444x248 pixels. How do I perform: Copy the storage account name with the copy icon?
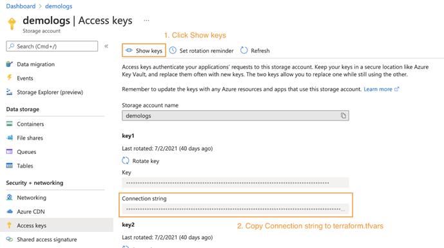click(343, 115)
